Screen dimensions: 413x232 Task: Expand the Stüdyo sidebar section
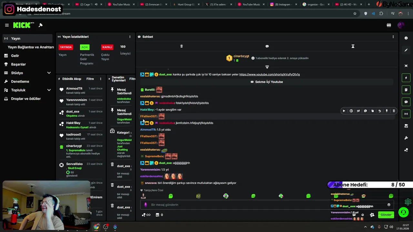coord(49,73)
